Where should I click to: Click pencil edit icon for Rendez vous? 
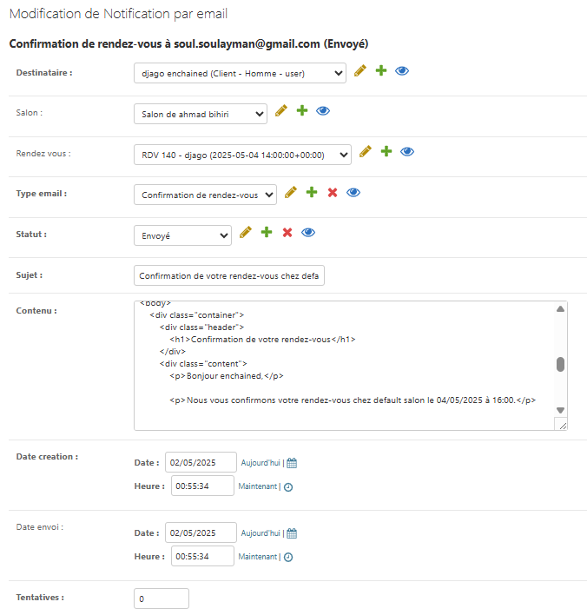pos(366,152)
